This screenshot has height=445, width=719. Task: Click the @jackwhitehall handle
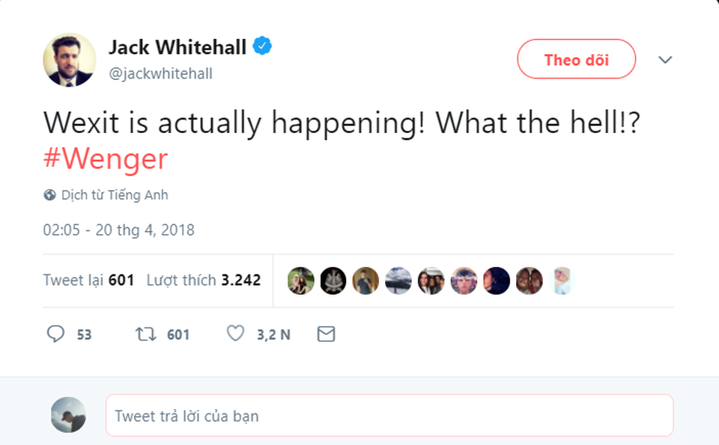[161, 73]
